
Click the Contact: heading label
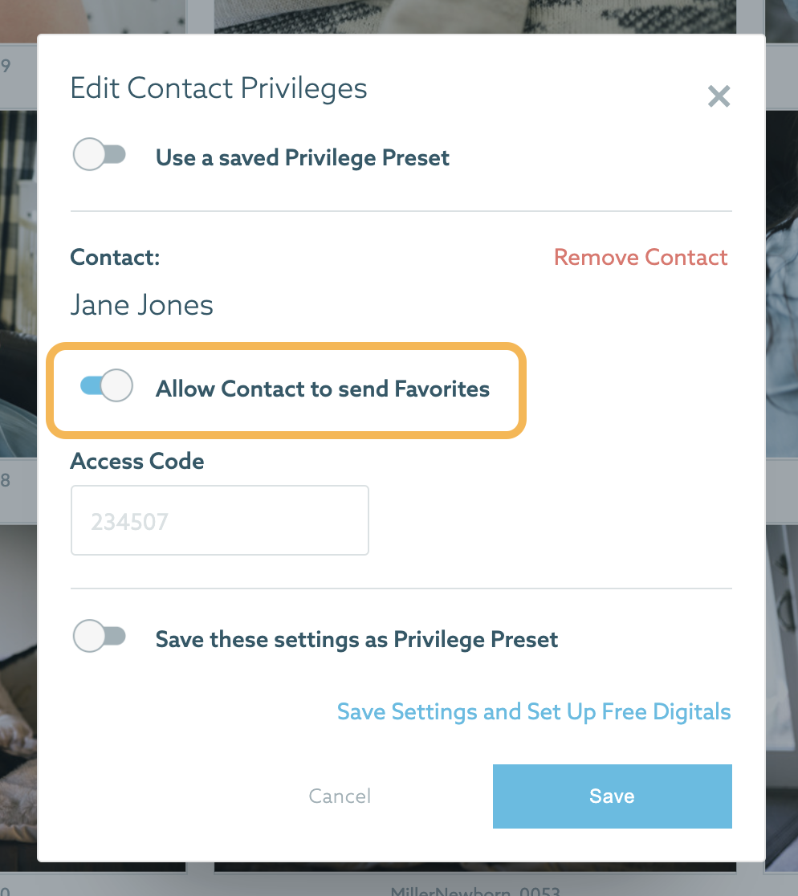[115, 257]
